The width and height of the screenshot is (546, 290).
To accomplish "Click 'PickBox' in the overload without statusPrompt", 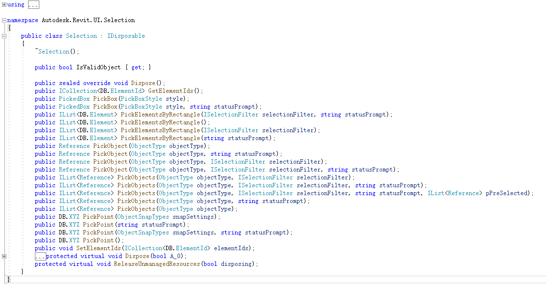I will tap(105, 99).
